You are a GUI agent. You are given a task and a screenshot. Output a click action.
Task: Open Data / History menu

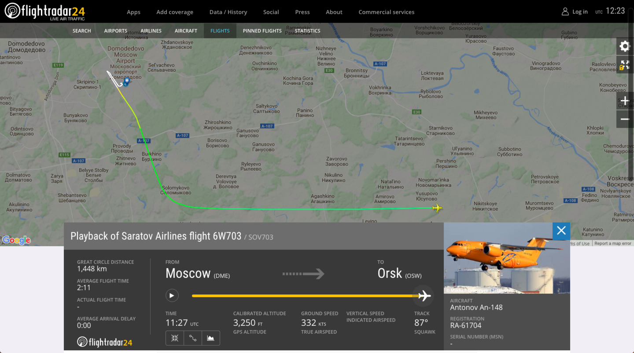coord(228,12)
